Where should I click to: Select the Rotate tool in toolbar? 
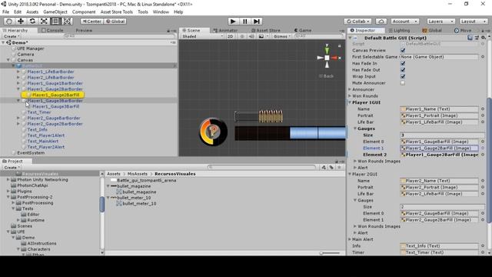[32, 21]
